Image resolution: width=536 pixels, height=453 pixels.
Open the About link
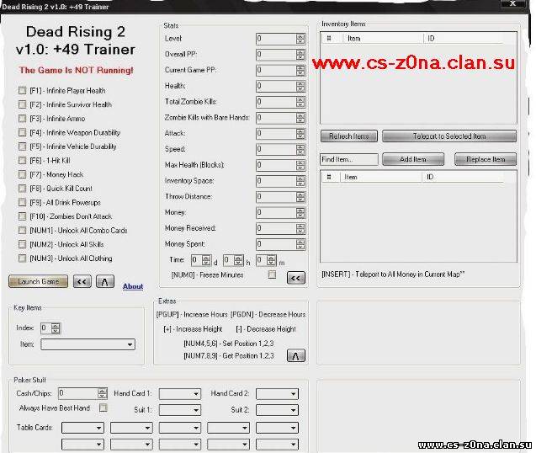tap(133, 286)
